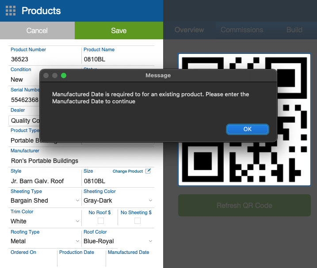Click the Dealer field Quality Co
The height and width of the screenshot is (268, 317).
click(x=24, y=121)
